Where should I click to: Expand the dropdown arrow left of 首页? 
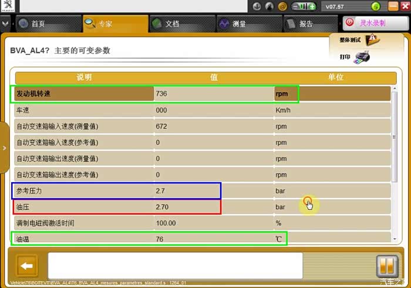(x=5, y=24)
